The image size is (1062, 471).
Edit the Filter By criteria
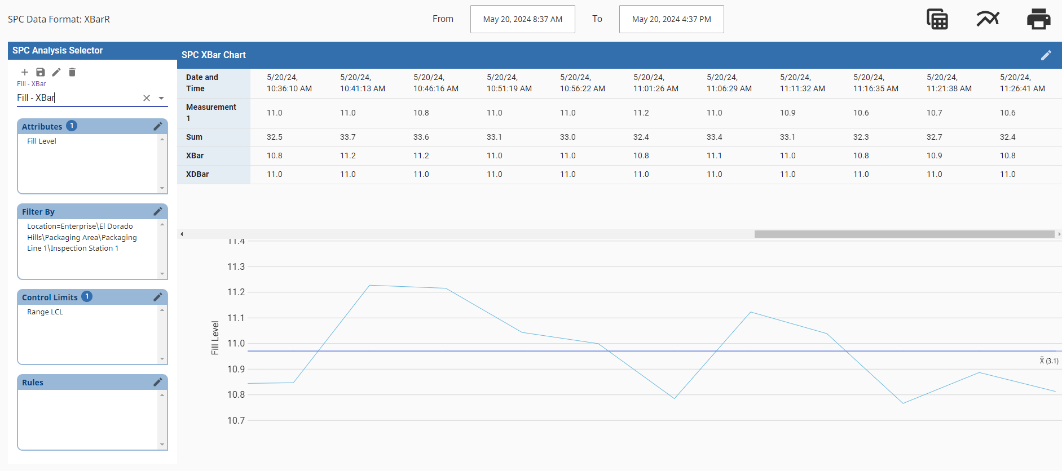(158, 211)
